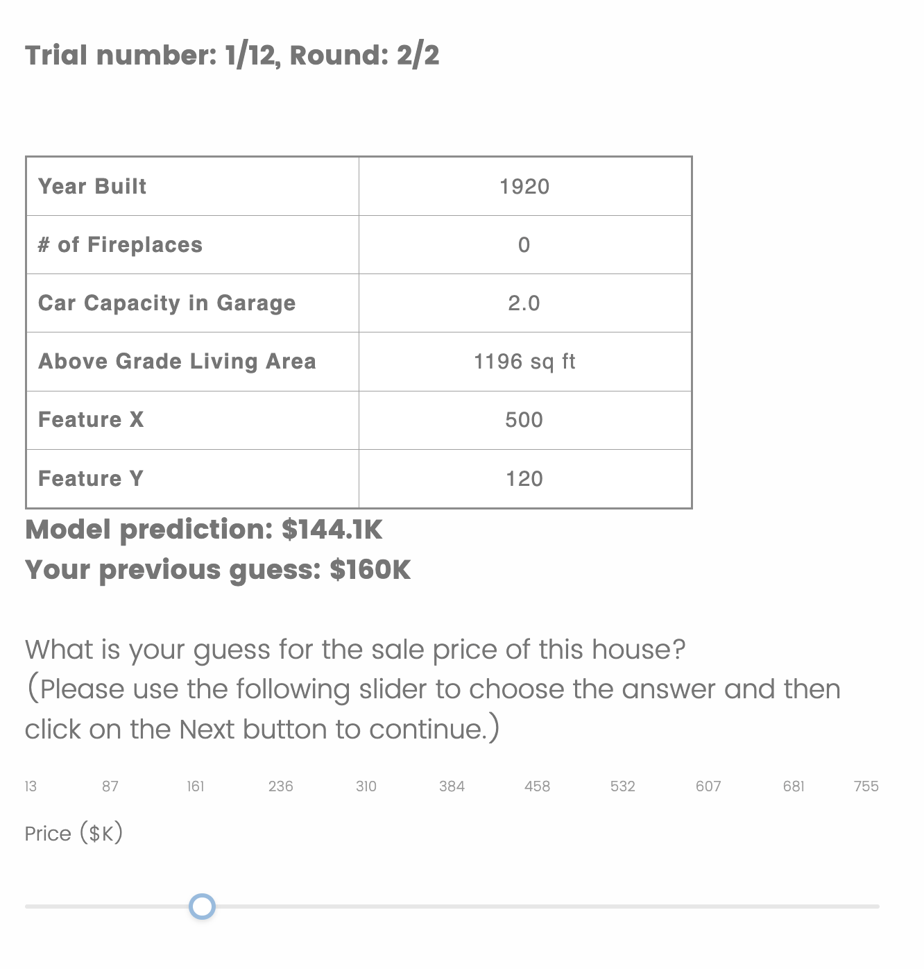Select the Feature X value 500
This screenshot has width=924, height=969.
click(x=524, y=420)
